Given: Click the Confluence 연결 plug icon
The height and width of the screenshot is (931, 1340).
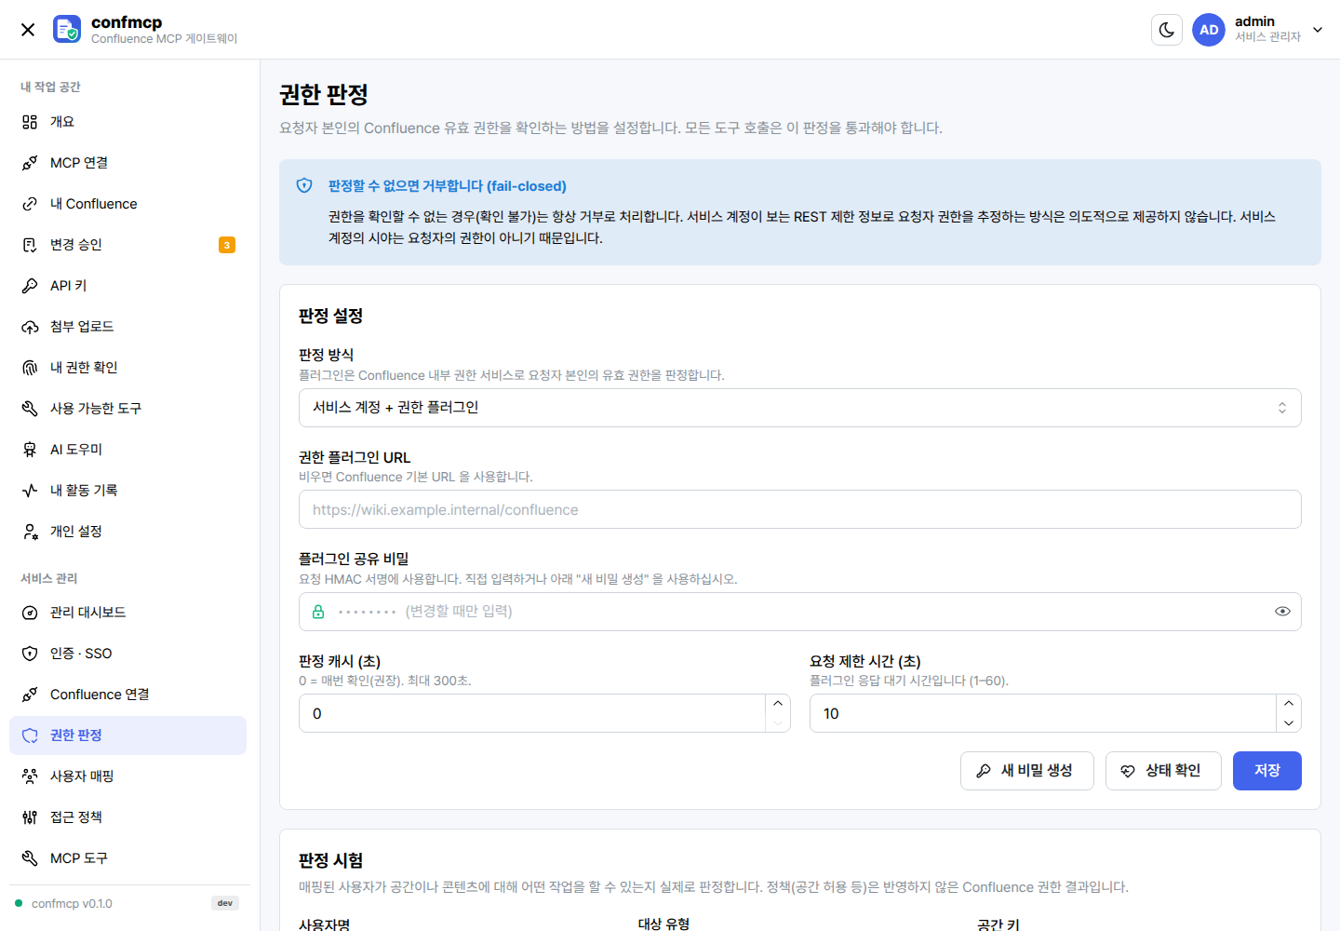Looking at the screenshot, I should (x=30, y=695).
